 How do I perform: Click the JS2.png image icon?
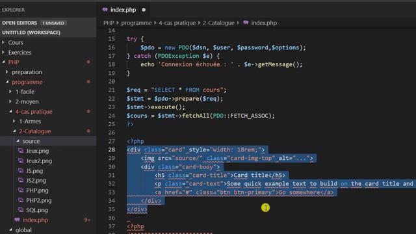coord(21,181)
